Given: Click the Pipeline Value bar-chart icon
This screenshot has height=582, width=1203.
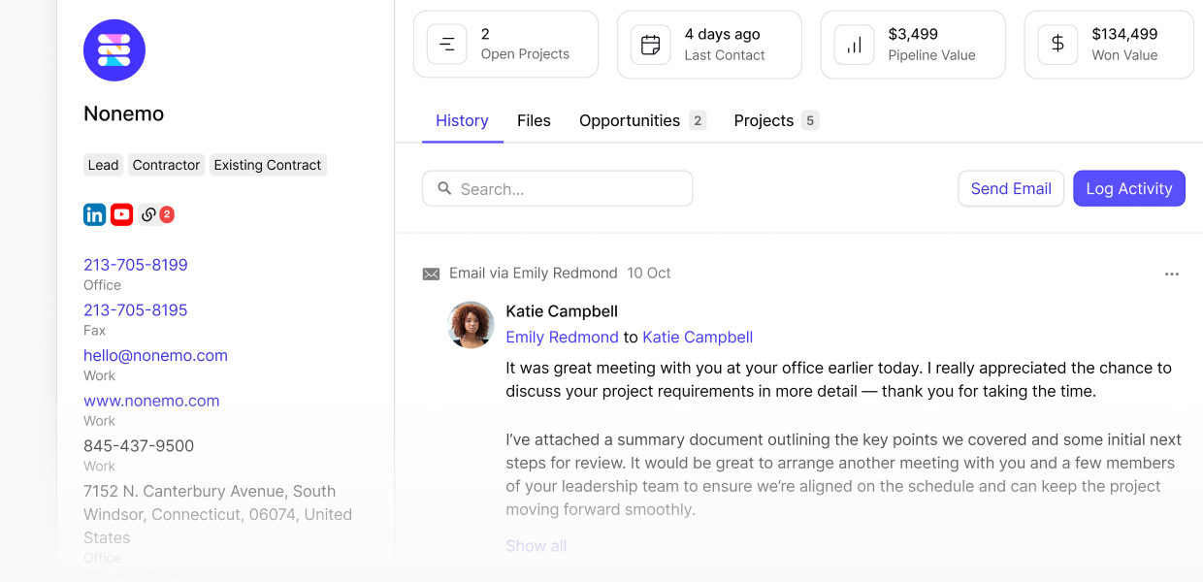Looking at the screenshot, I should (854, 44).
